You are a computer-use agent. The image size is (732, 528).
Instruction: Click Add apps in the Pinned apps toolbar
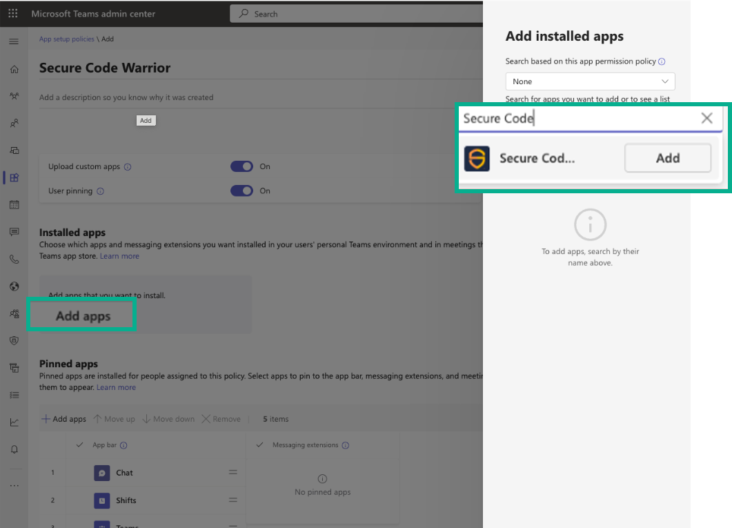pos(64,419)
